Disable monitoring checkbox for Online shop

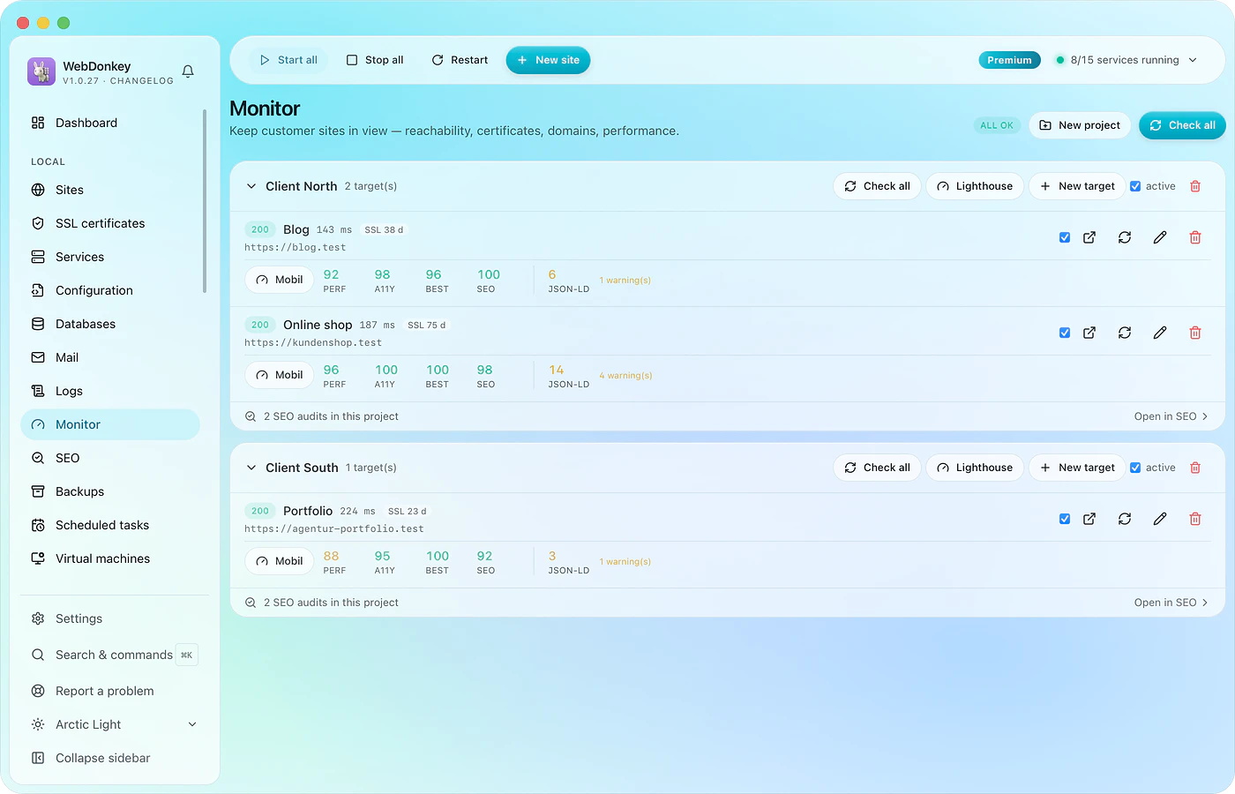1065,333
